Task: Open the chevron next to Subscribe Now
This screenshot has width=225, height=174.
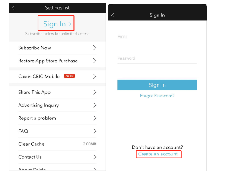Action: tap(95, 48)
